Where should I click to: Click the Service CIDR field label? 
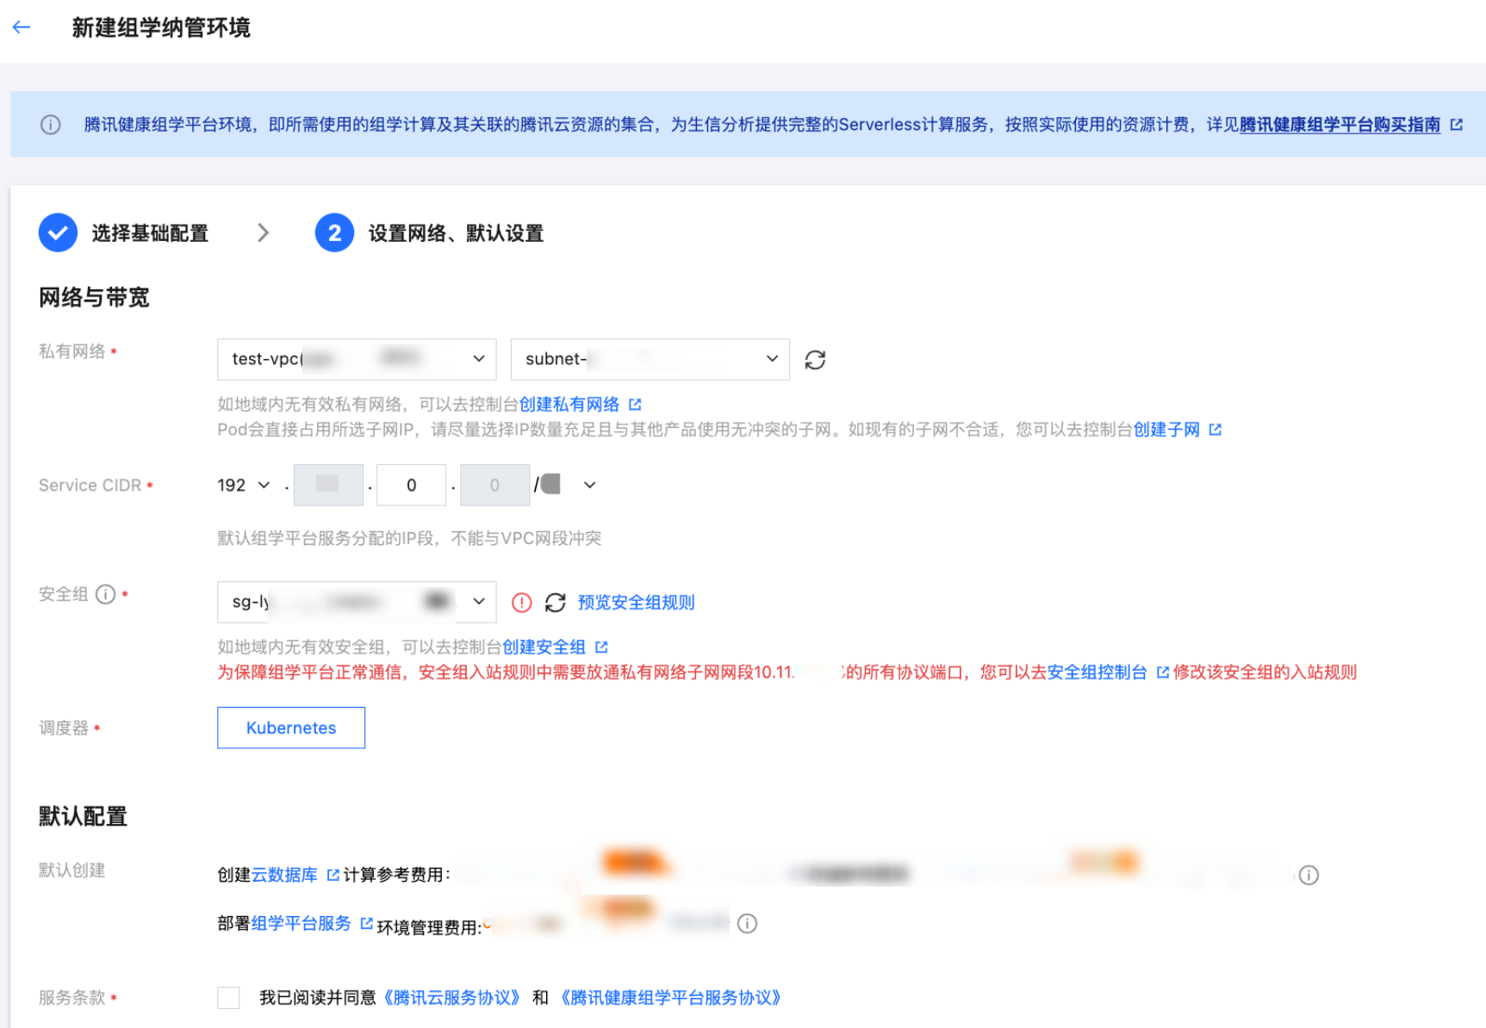(90, 486)
